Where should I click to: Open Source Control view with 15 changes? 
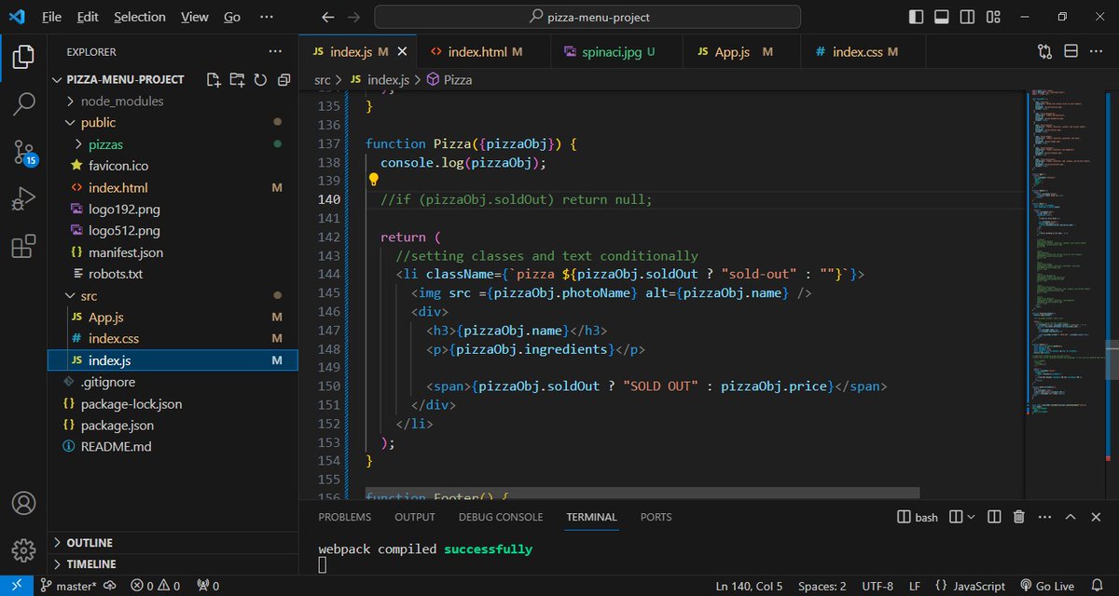coord(23,152)
